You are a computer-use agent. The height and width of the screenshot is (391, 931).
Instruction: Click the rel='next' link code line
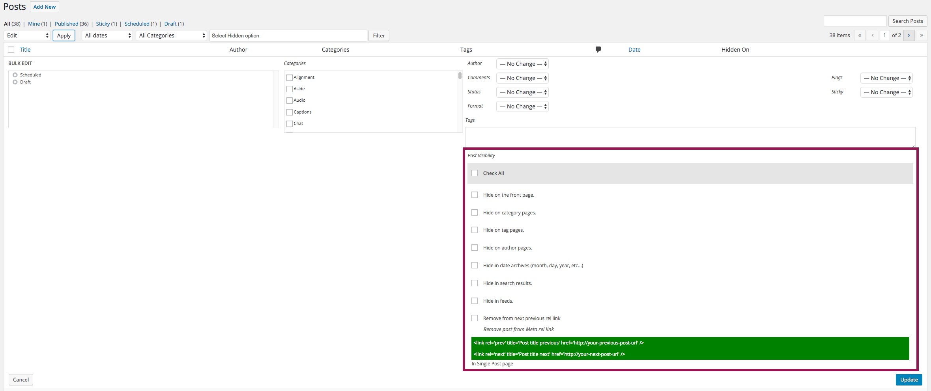(x=550, y=354)
